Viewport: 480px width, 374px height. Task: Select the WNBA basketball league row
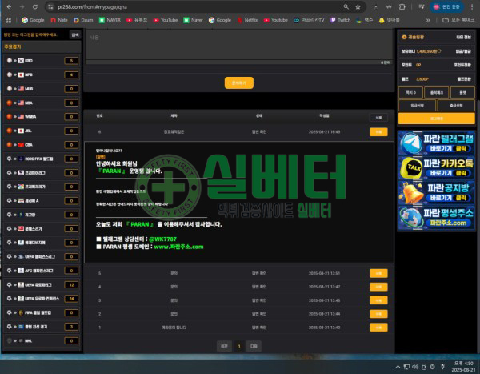42,117
